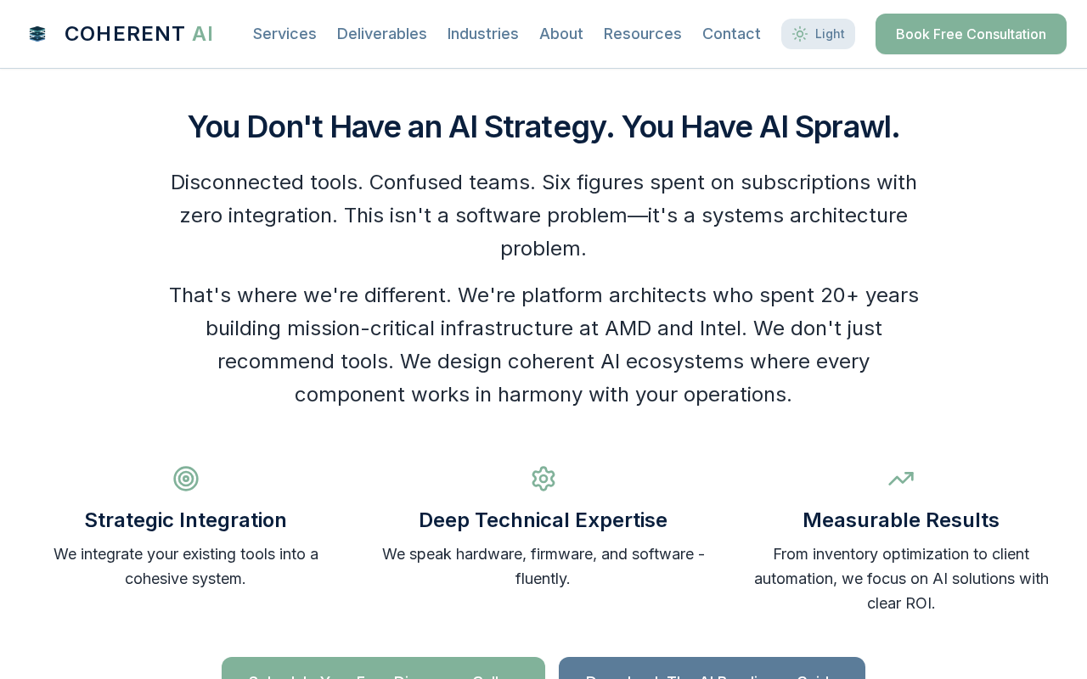The height and width of the screenshot is (679, 1087).
Task: Click the gear icon above Deep Technical Expertise
Action: point(543,479)
